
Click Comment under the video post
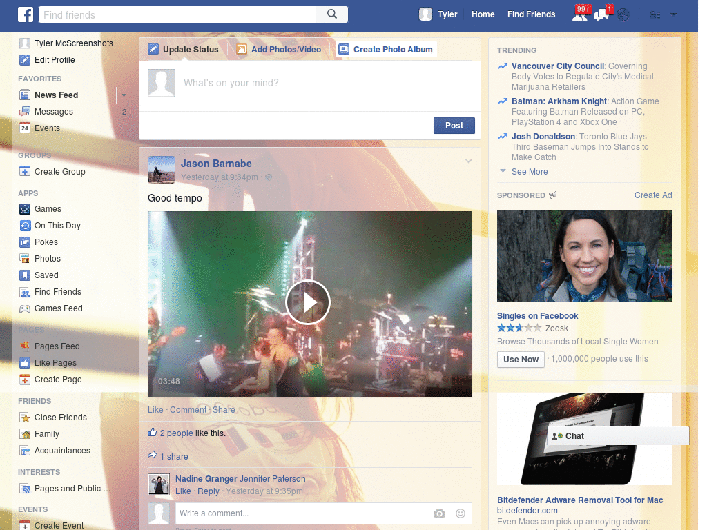[188, 410]
